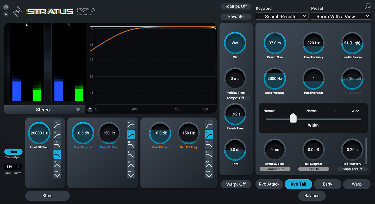This screenshot has width=375, height=204.
Task: Select Input filter 12 dB low-pass shape
Action: tap(57, 145)
